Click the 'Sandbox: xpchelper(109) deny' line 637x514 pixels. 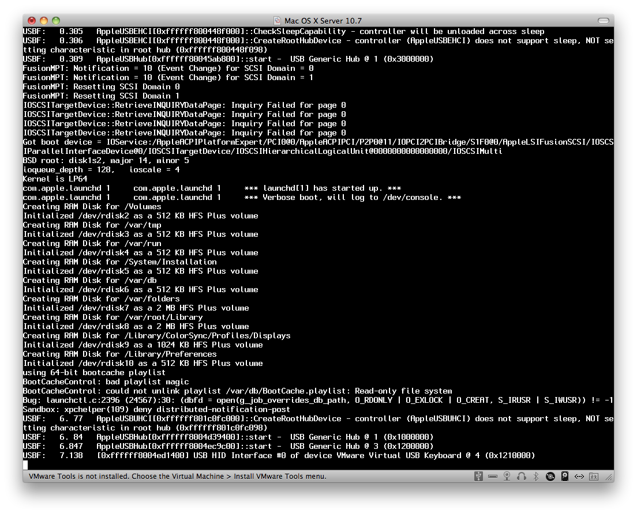tap(156, 409)
